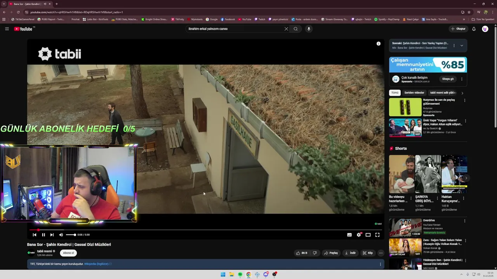Subscribe with the Abone ol button
The image size is (497, 279).
68,253
